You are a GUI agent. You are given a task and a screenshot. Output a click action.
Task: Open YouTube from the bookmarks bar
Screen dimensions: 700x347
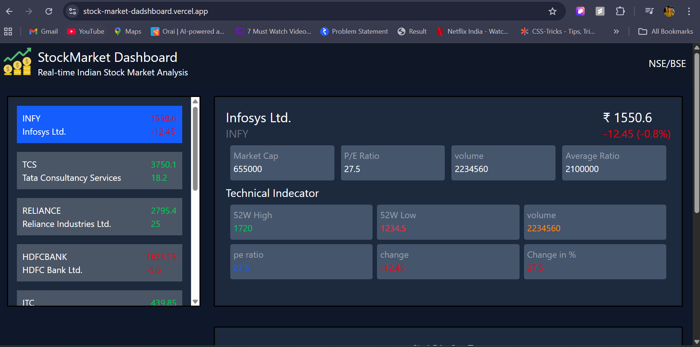[85, 31]
